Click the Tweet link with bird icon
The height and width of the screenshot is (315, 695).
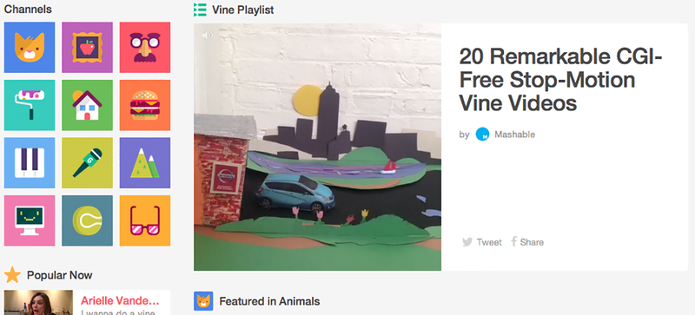pyautogui.click(x=482, y=242)
